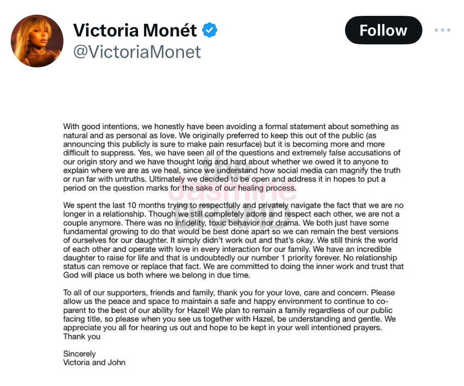Click the line "God will place us both where we belong"

pyautogui.click(x=157, y=275)
